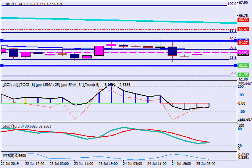Click the 24 Jul 19:00 time label

pos(181,164)
